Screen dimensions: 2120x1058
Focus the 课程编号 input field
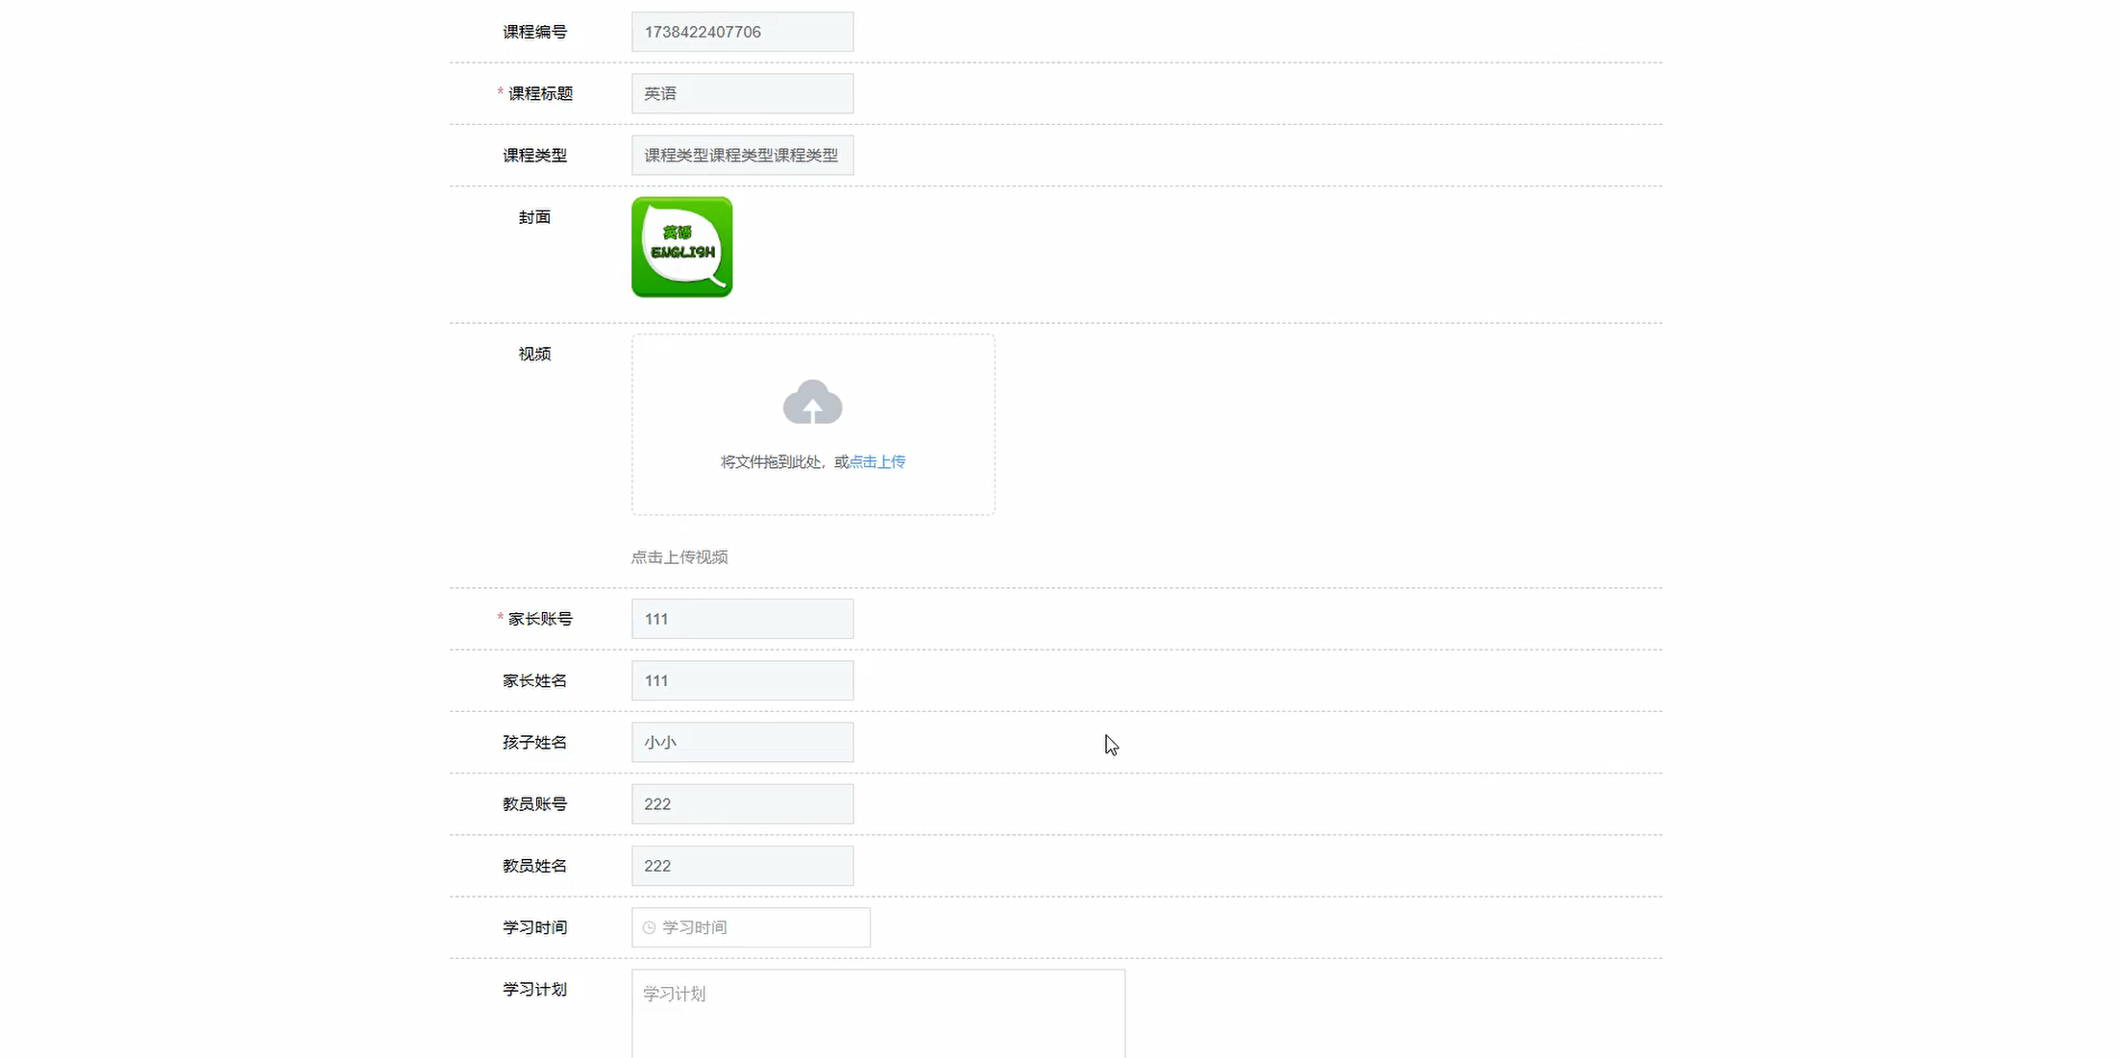pyautogui.click(x=741, y=32)
